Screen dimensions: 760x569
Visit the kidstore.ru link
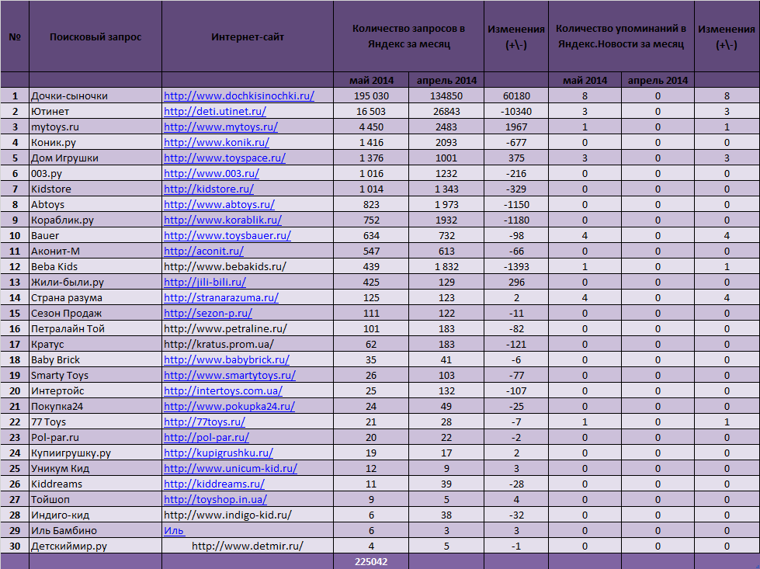point(208,189)
